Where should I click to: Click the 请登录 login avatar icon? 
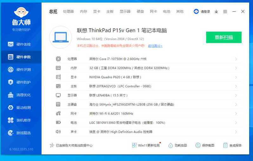[196, 11]
